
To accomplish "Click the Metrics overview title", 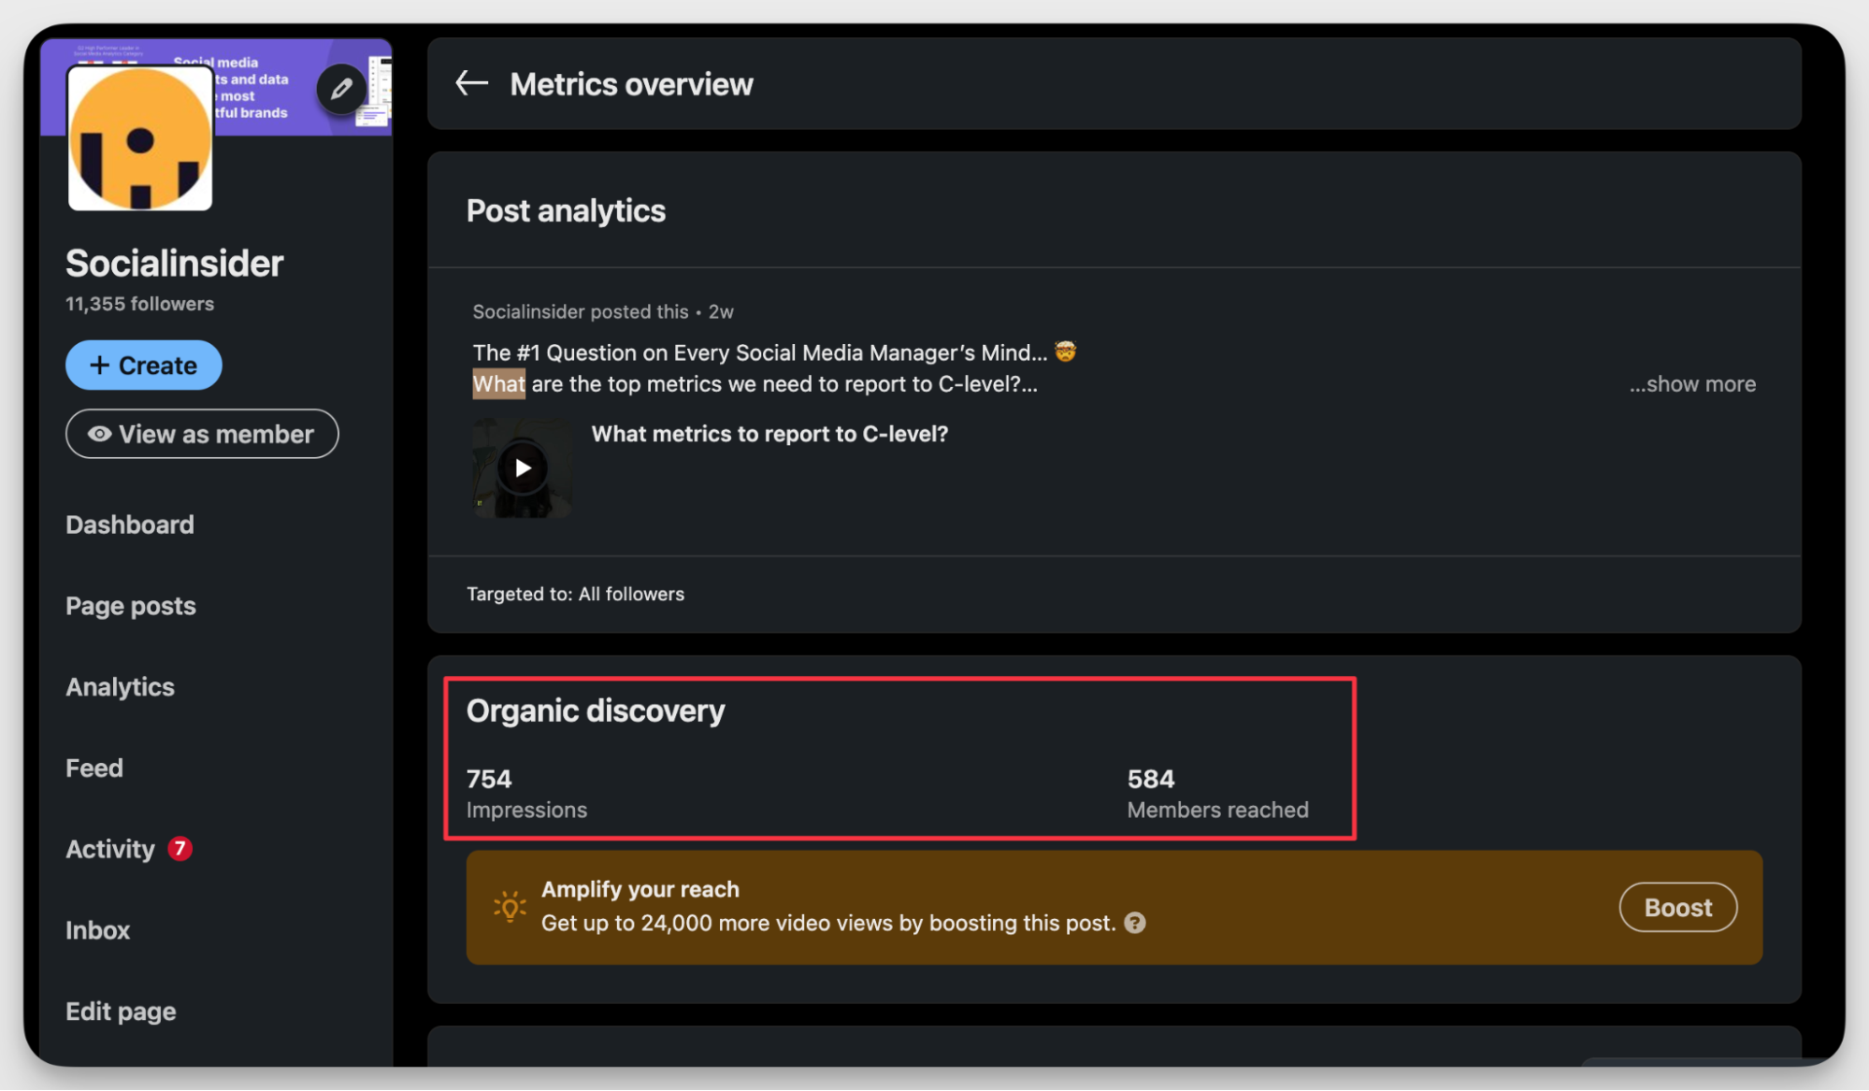I will tap(631, 85).
